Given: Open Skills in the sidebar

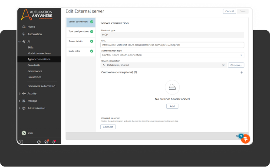Looking at the screenshot, I should click(x=30, y=47).
